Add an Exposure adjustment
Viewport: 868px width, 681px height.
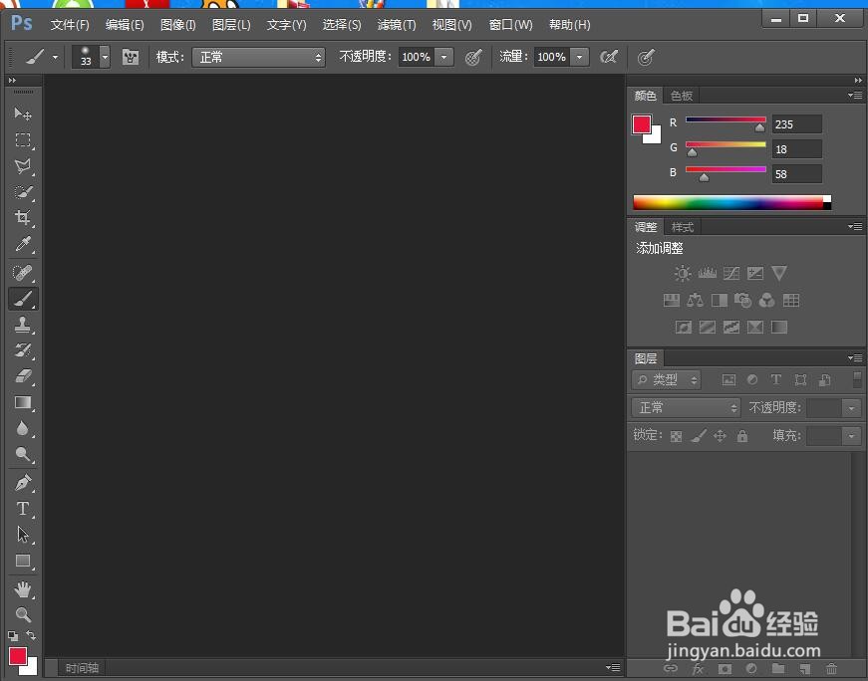pos(755,273)
